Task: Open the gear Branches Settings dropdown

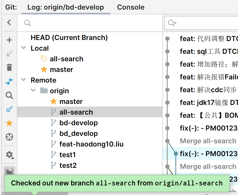Action: pos(10,155)
